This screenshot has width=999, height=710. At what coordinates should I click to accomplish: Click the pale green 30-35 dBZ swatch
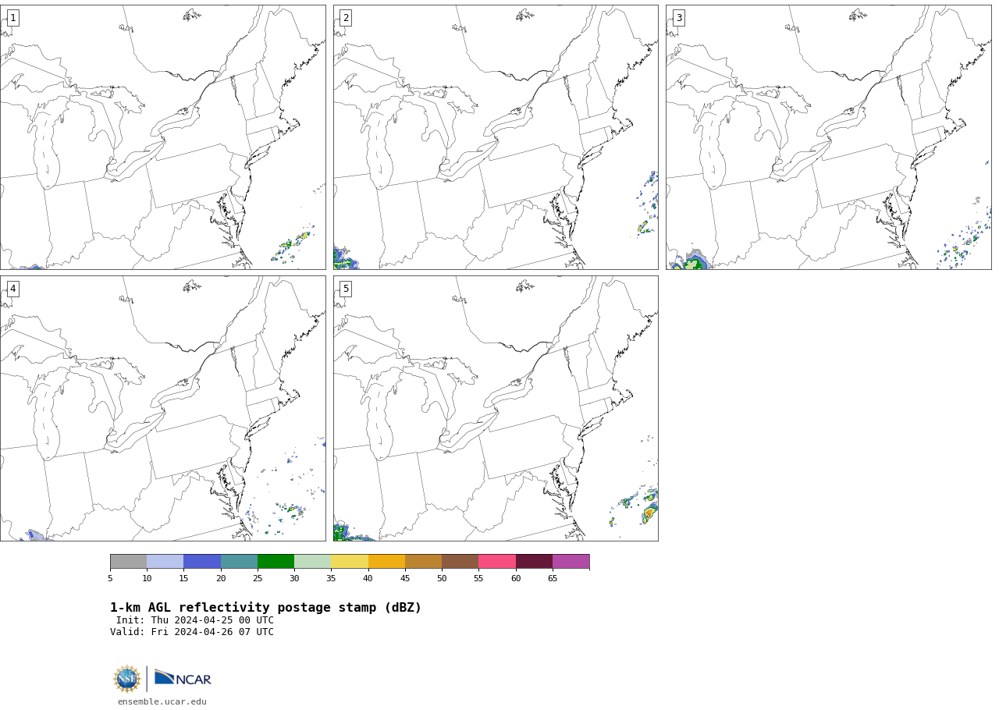coord(312,562)
